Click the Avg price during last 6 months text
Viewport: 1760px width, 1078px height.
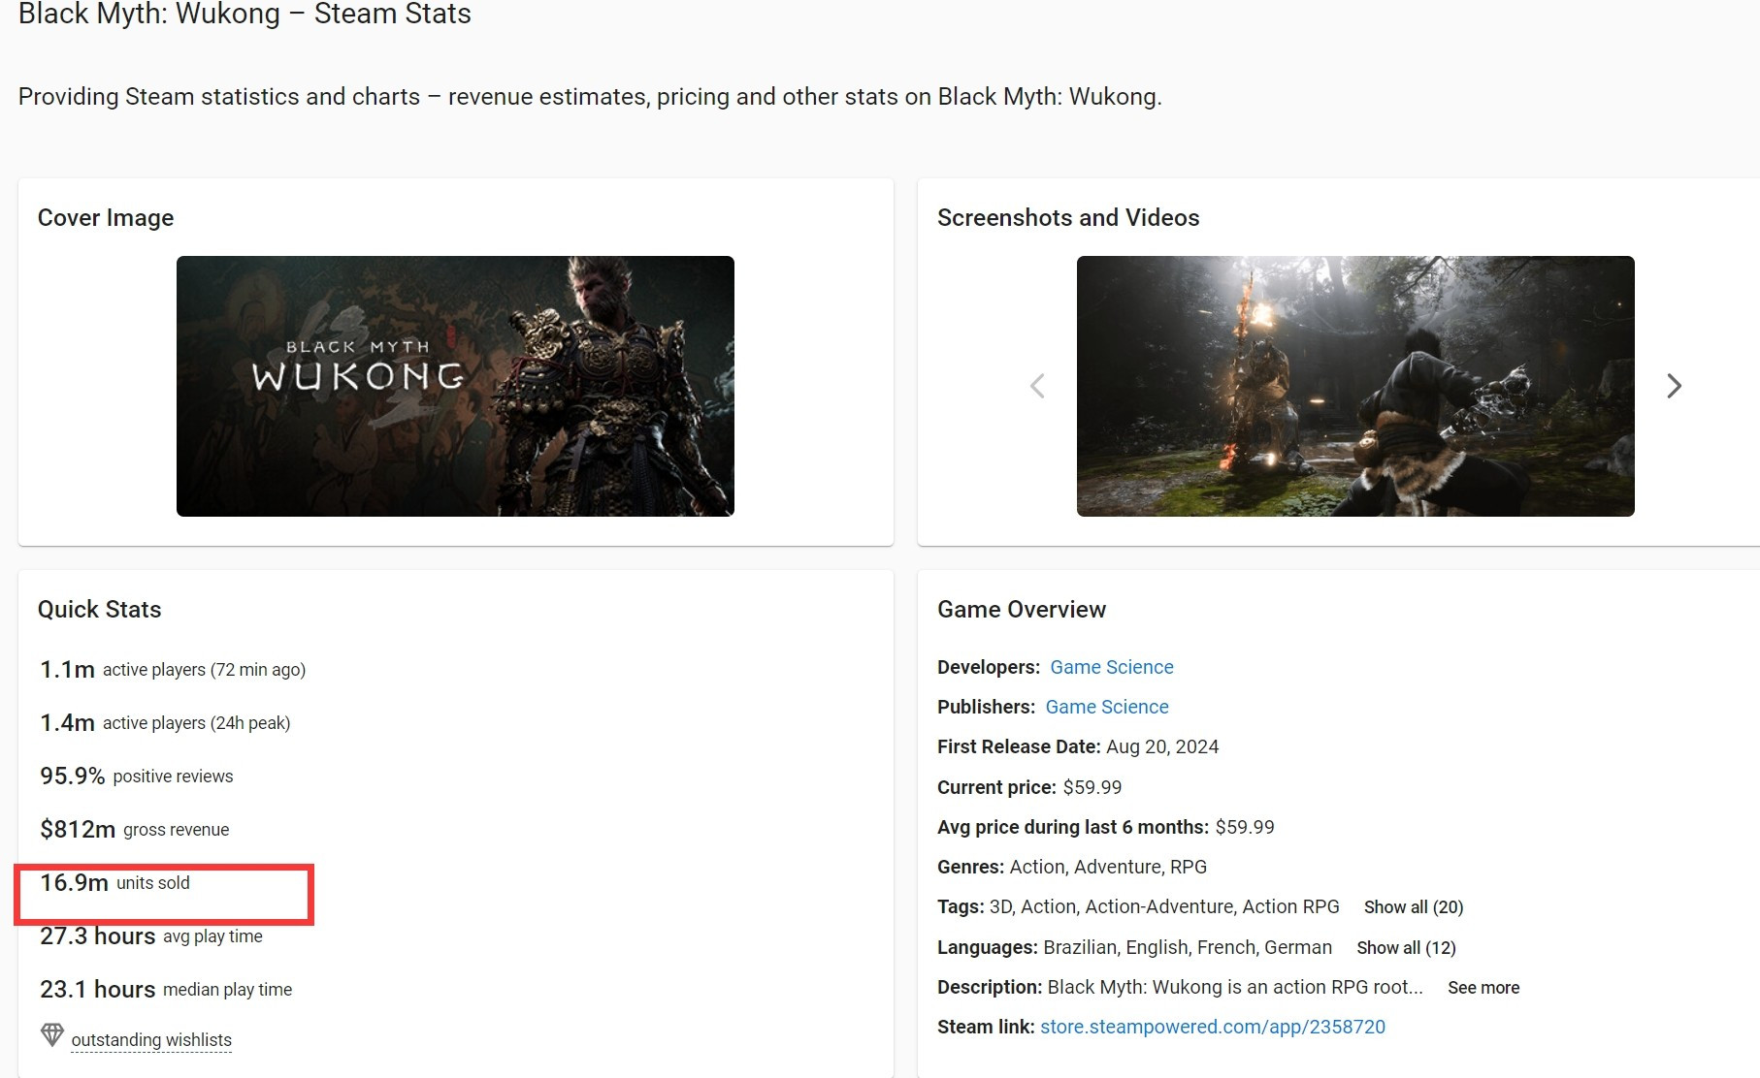[1106, 827]
